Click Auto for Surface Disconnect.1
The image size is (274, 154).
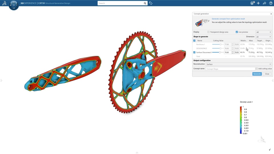tap(237, 52)
